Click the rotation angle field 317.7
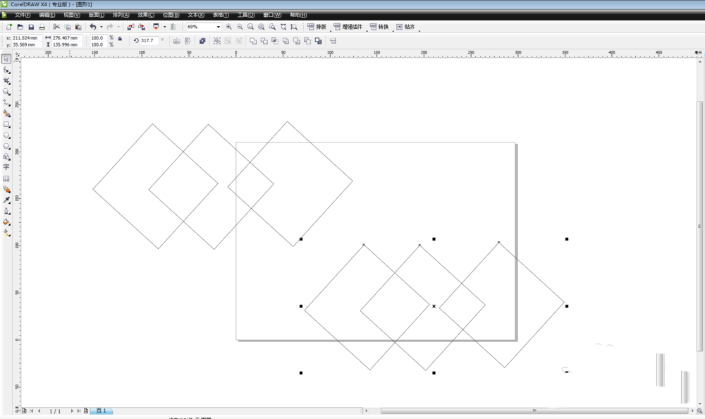 tap(148, 41)
